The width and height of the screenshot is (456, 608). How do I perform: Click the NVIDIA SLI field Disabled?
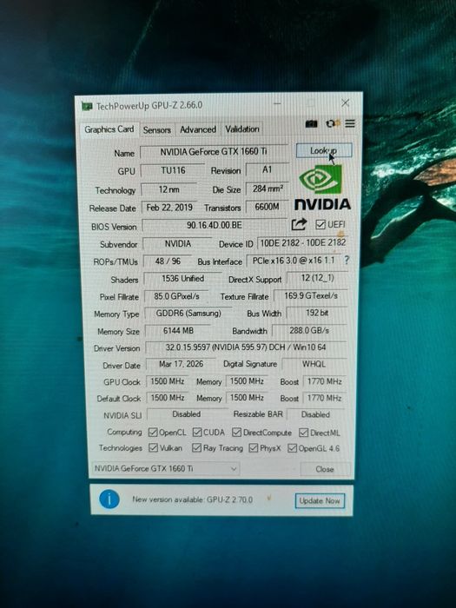187,414
